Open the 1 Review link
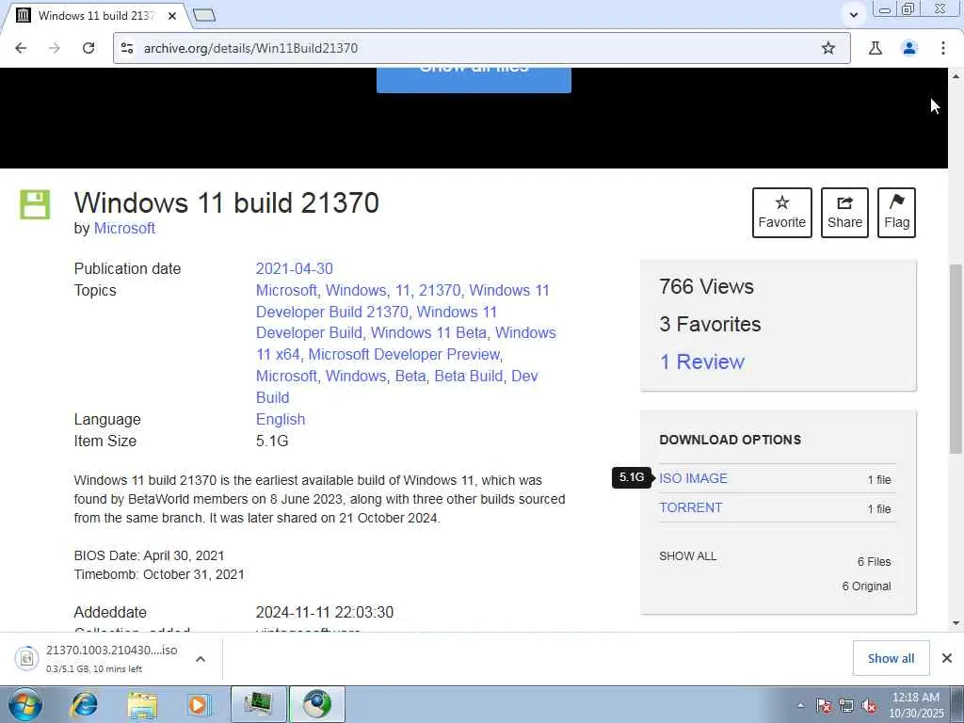Screen dimensions: 964x723 pyautogui.click(x=702, y=361)
